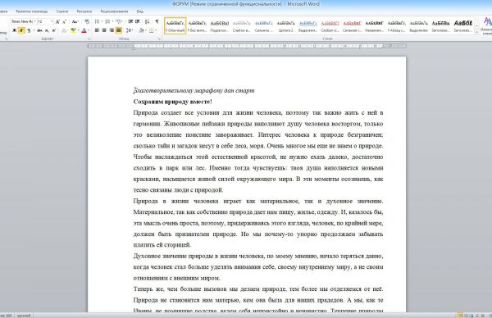Apply the yellow text highlight color
Screen dimensions: 492x318
[x=73, y=30]
